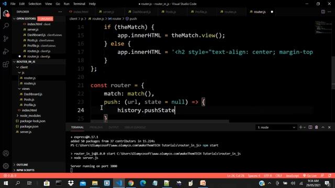This screenshot has height=188, width=335.
Task: Select the Debug Console panel tab
Action: point(135,127)
